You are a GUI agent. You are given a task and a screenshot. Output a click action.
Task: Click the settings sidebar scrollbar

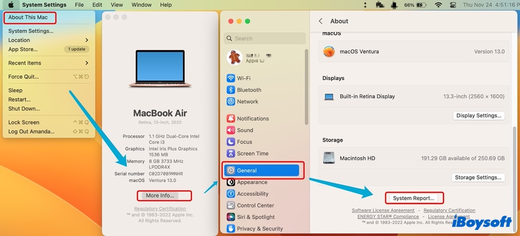[307, 87]
